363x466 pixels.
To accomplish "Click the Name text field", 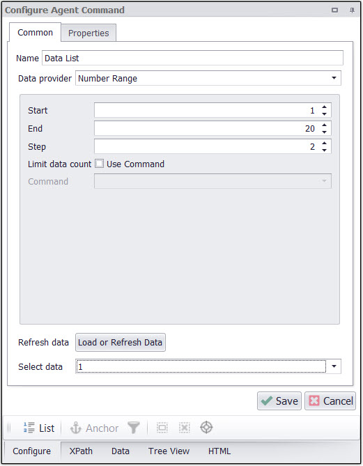I will click(x=193, y=58).
